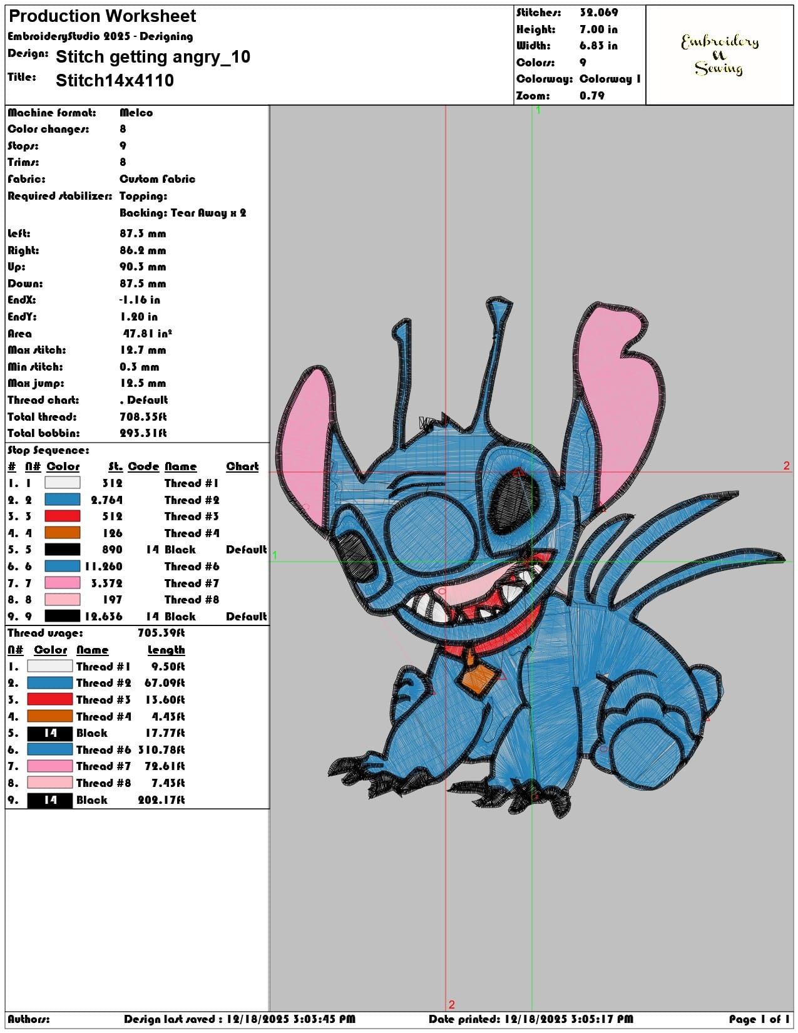The height and width of the screenshot is (1033, 798).
Task: Click the title 'Stitch14x4110'
Action: click(115, 80)
